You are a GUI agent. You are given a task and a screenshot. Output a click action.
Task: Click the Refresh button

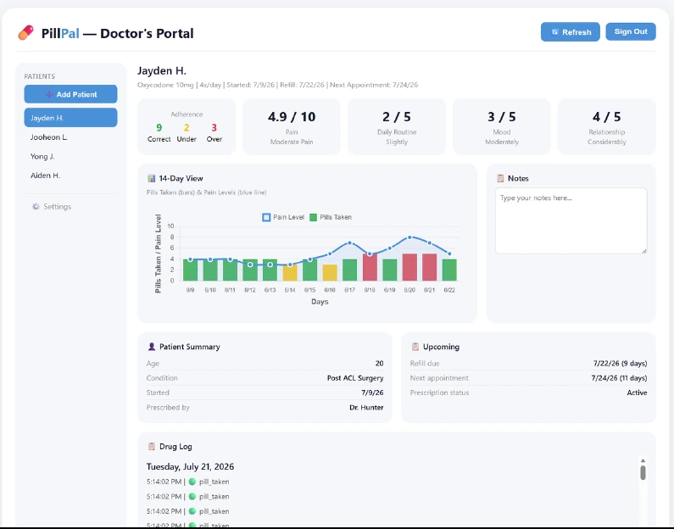click(x=570, y=32)
